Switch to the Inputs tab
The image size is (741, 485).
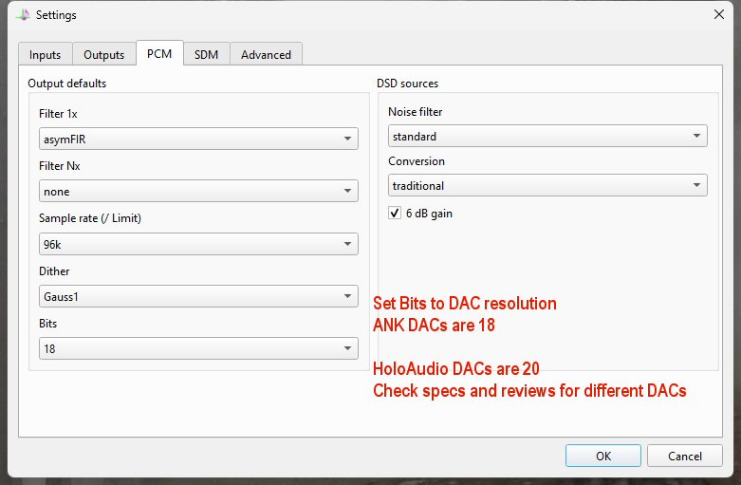(45, 55)
